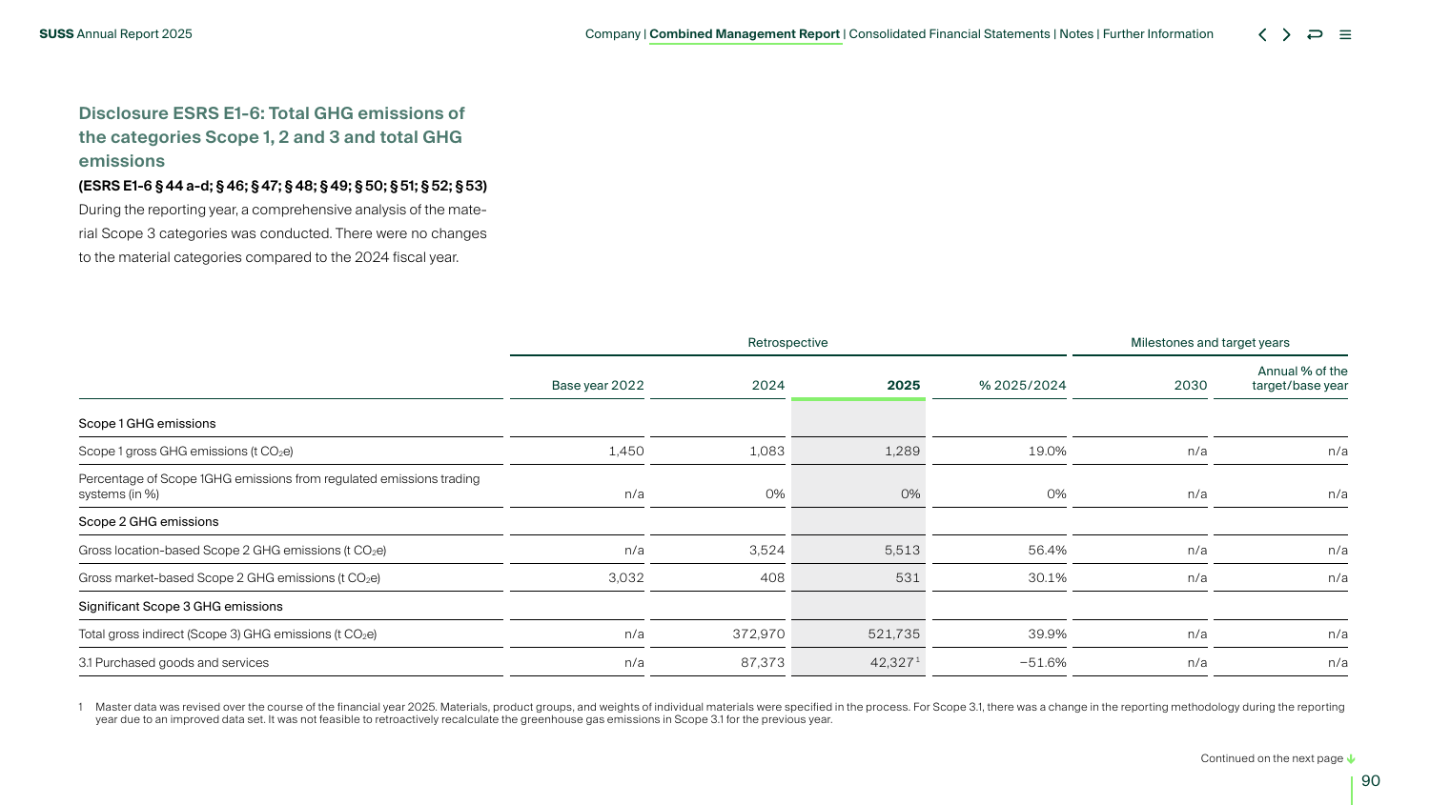Click the 3,032 base year value
The image size is (1430, 805).
[x=626, y=578]
